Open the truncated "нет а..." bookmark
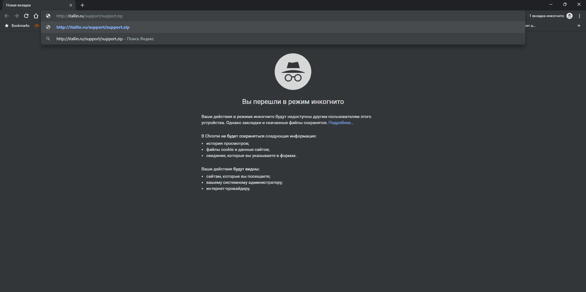This screenshot has height=292, width=586. point(530,26)
